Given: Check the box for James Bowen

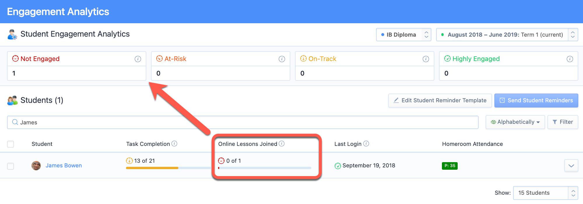Looking at the screenshot, I should tap(10, 166).
